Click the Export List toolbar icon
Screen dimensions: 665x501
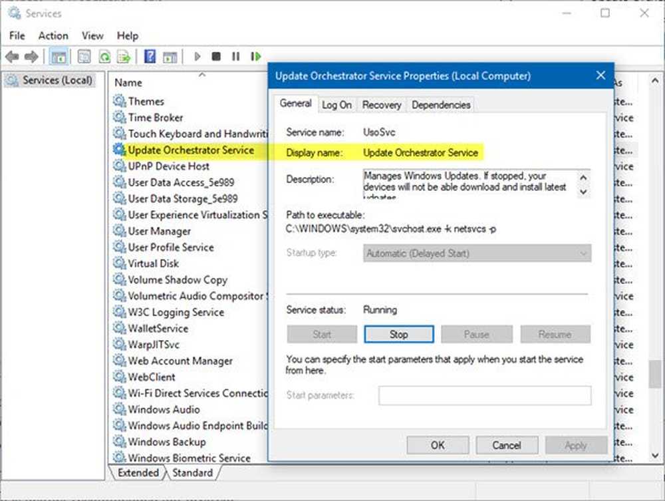pos(125,57)
